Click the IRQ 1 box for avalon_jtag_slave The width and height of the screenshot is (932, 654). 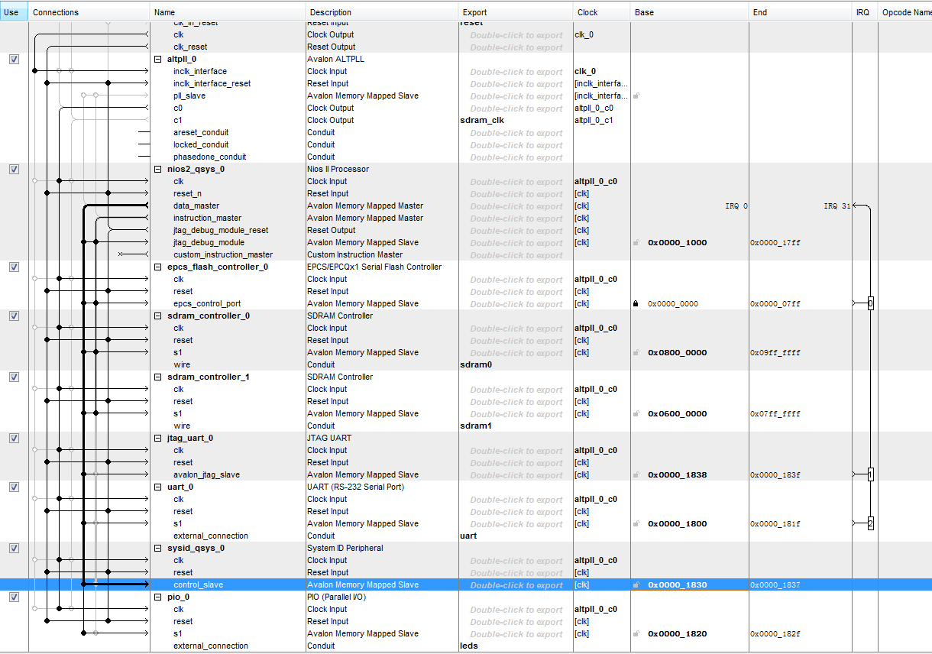pos(870,475)
